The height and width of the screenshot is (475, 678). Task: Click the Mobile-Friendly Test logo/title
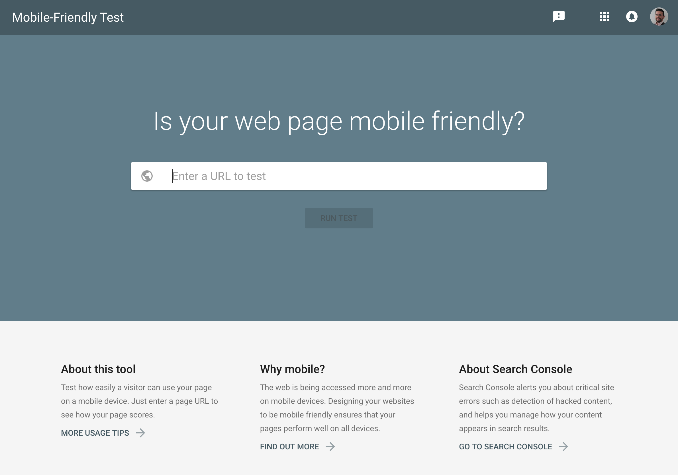point(68,17)
